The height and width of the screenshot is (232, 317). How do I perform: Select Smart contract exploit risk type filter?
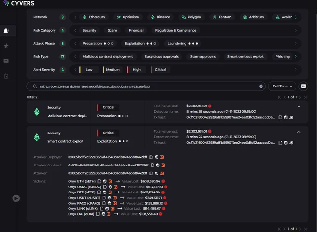pyautogui.click(x=245, y=57)
